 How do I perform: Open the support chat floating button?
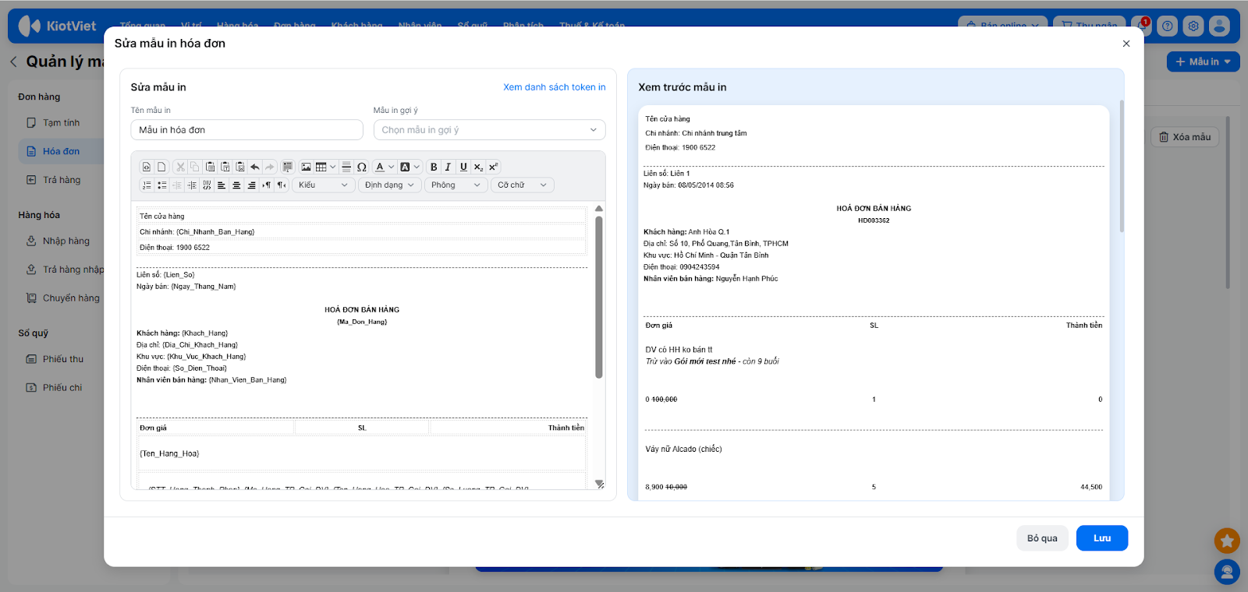coord(1227,573)
